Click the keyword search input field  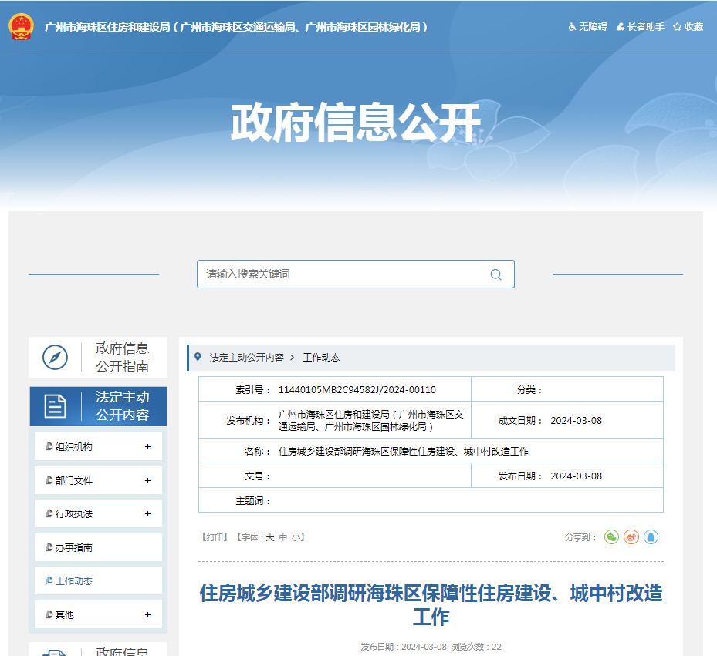[x=343, y=274]
